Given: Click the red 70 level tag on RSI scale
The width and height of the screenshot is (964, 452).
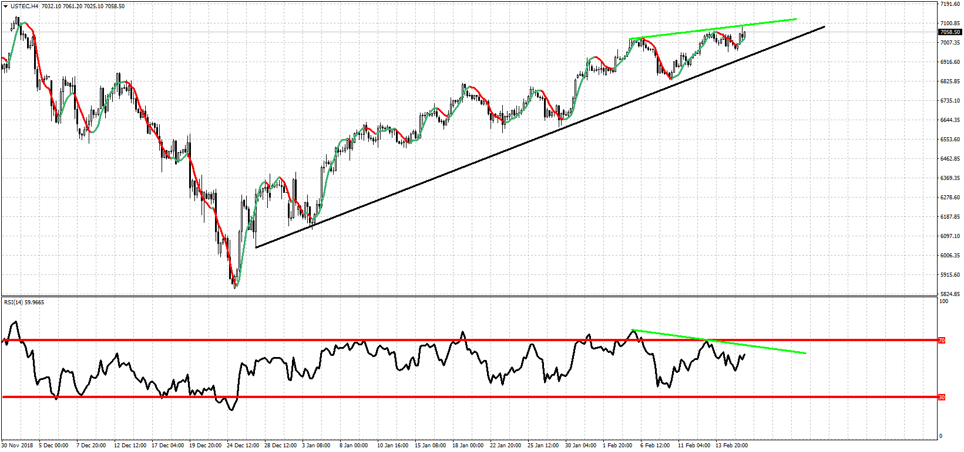Looking at the screenshot, I should point(941,340).
